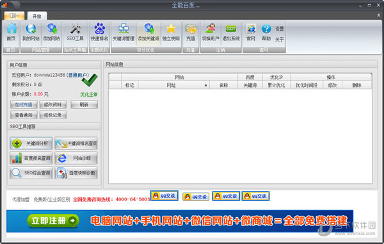Open 挂机记录 button
384x244 pixels.
(x=52, y=115)
